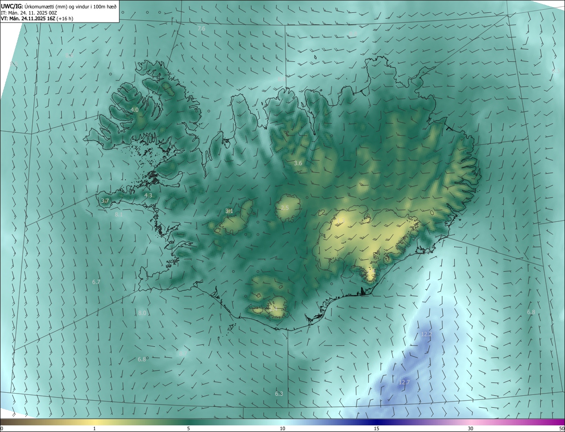Click the 8.1 value off the west coast
565x432 pixels.
point(119,214)
